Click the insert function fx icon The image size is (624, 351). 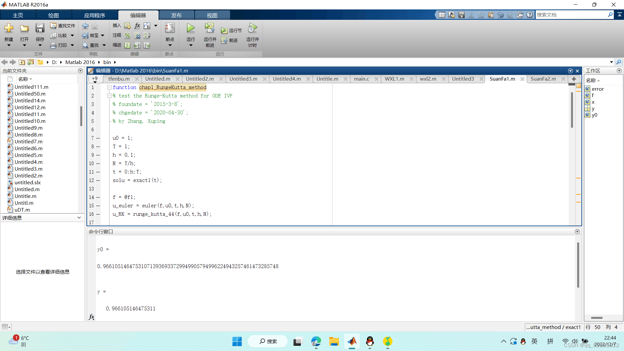click(x=137, y=26)
